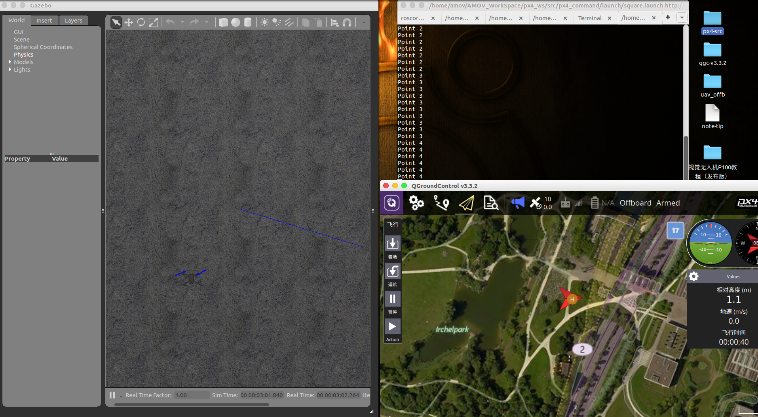Screen dimensions: 758x417
Task: Click the Armed status to change arming
Action: [x=668, y=203]
